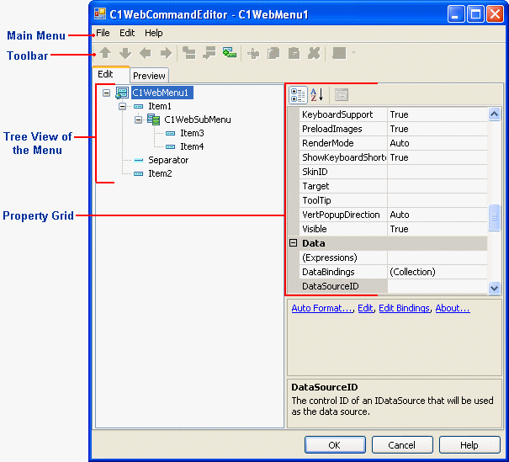Click the empty SkinID value field

coord(437,172)
